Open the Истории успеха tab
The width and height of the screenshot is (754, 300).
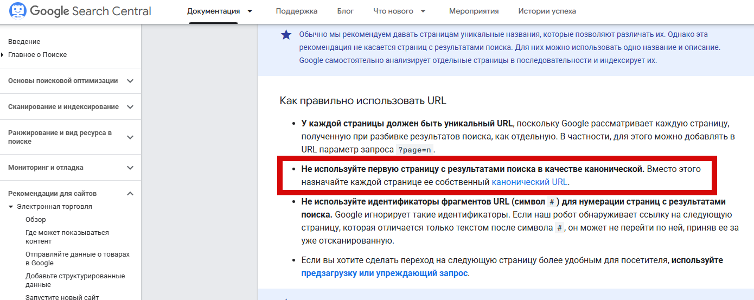click(547, 11)
